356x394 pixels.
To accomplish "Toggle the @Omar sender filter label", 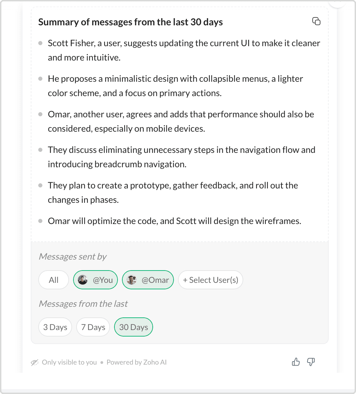I will pos(155,280).
